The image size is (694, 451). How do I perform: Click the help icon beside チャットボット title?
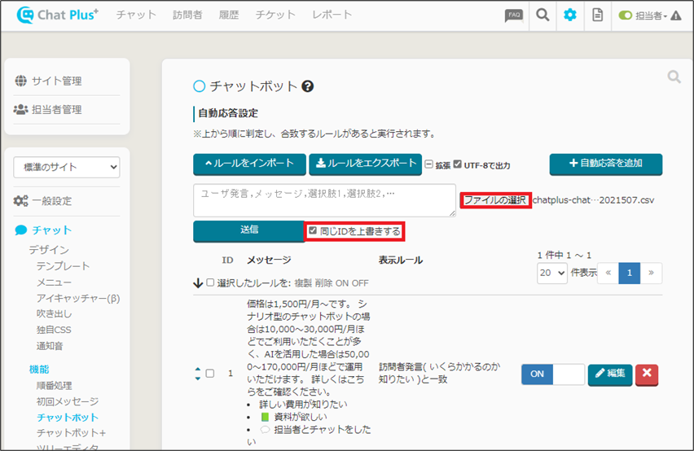(307, 86)
